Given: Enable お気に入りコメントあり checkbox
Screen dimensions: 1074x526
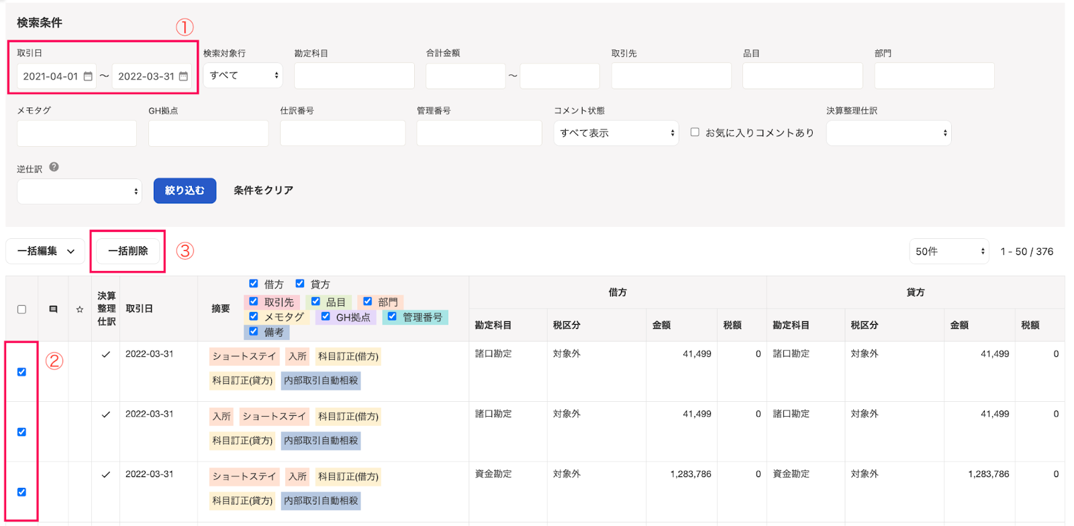Looking at the screenshot, I should (695, 132).
